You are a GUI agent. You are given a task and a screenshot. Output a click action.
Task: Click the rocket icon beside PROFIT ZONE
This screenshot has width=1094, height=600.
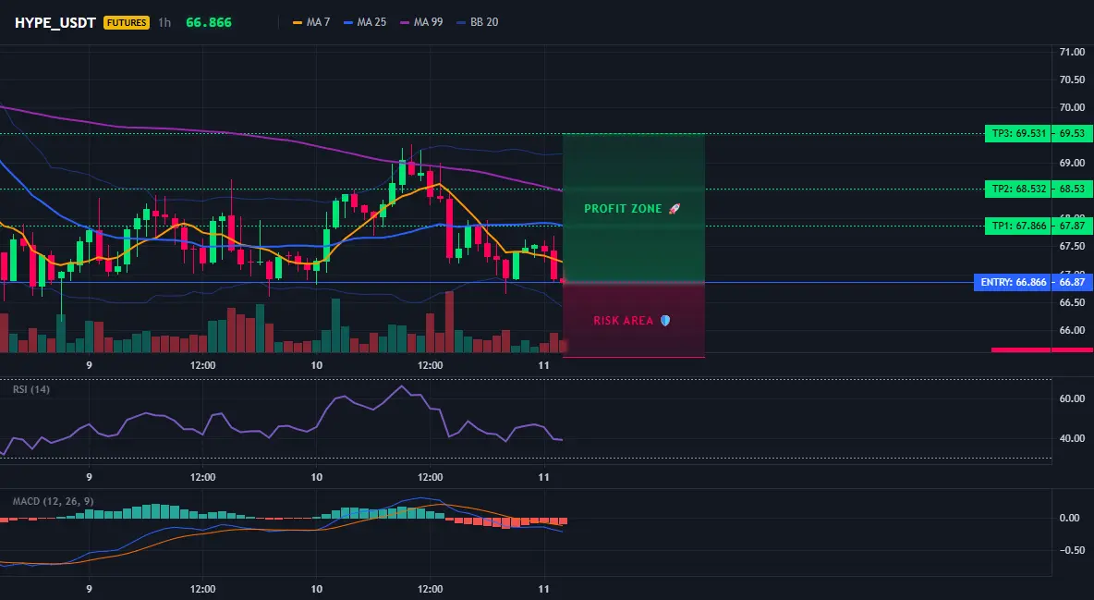(x=674, y=208)
